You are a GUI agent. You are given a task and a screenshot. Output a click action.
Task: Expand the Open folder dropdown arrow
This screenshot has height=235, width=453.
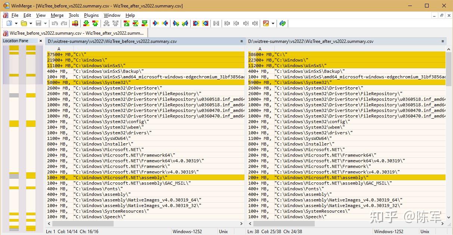30,23
